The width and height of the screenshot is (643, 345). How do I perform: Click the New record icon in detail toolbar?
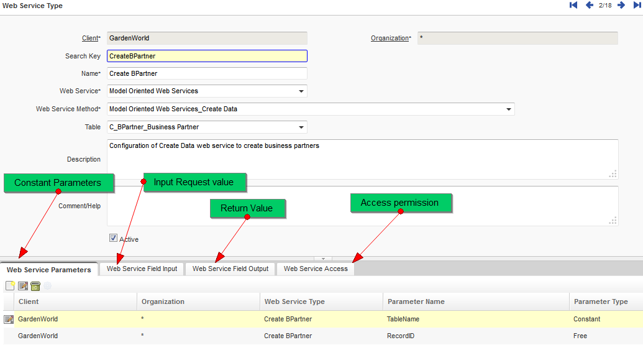(x=10, y=286)
